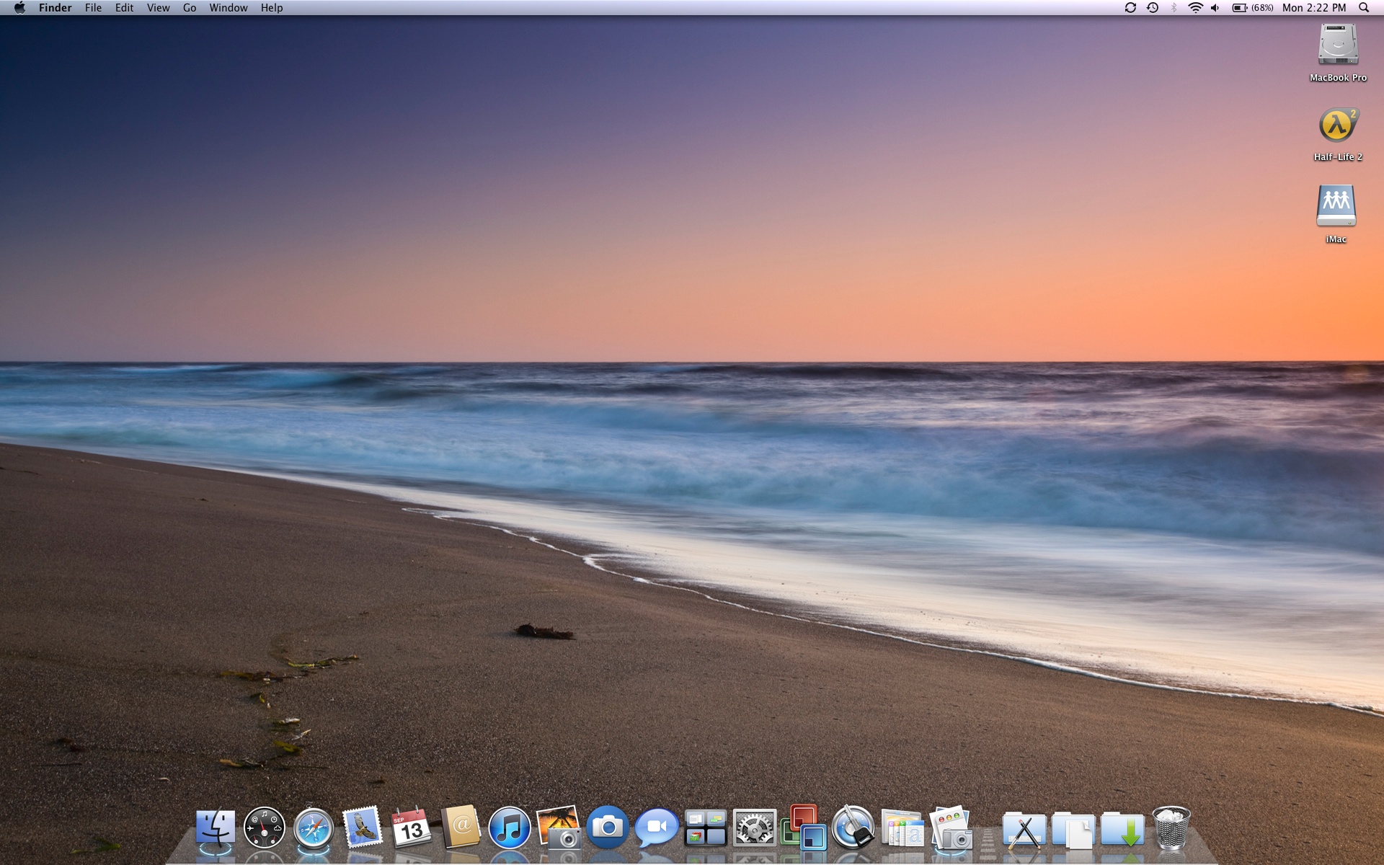
Task: Open Safari from the dock
Action: pyautogui.click(x=313, y=829)
